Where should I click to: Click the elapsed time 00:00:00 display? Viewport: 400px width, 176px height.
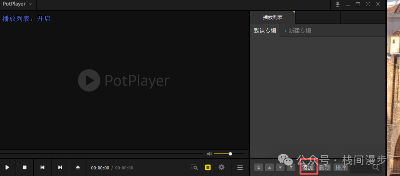(100, 168)
